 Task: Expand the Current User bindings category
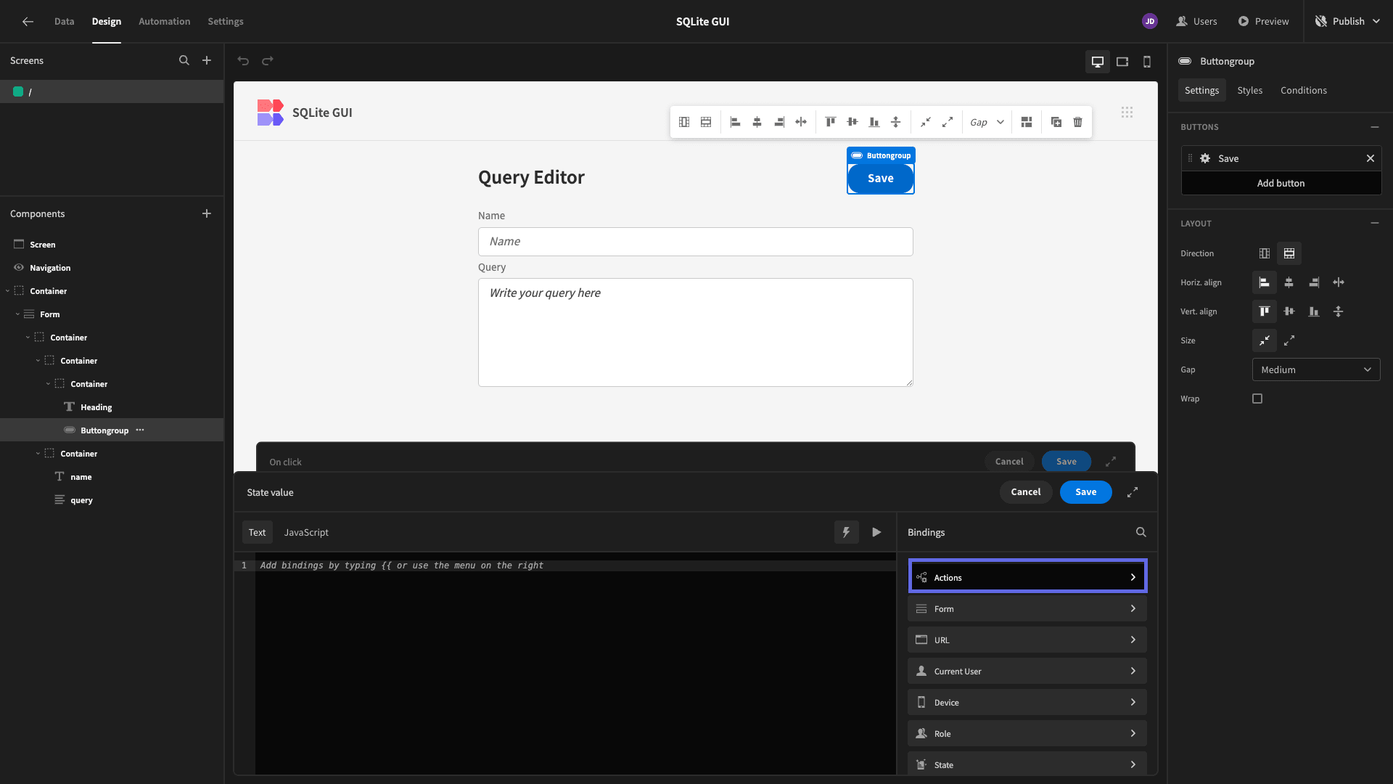[1027, 671]
